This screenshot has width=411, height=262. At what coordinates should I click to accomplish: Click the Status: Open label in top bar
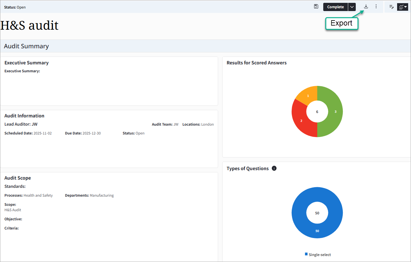pyautogui.click(x=15, y=7)
